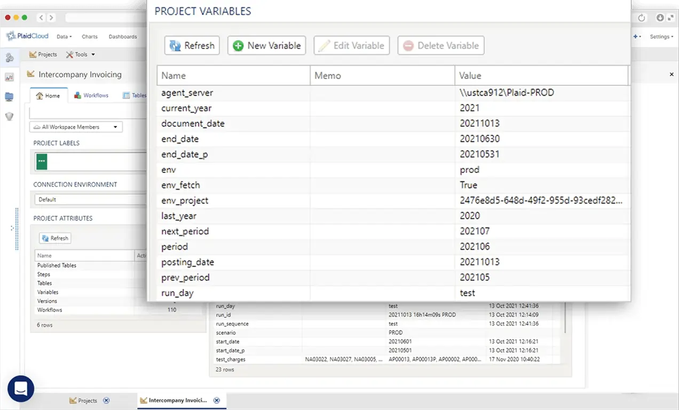Open the All Workspace Members dropdown
This screenshot has height=410, width=679.
(76, 127)
